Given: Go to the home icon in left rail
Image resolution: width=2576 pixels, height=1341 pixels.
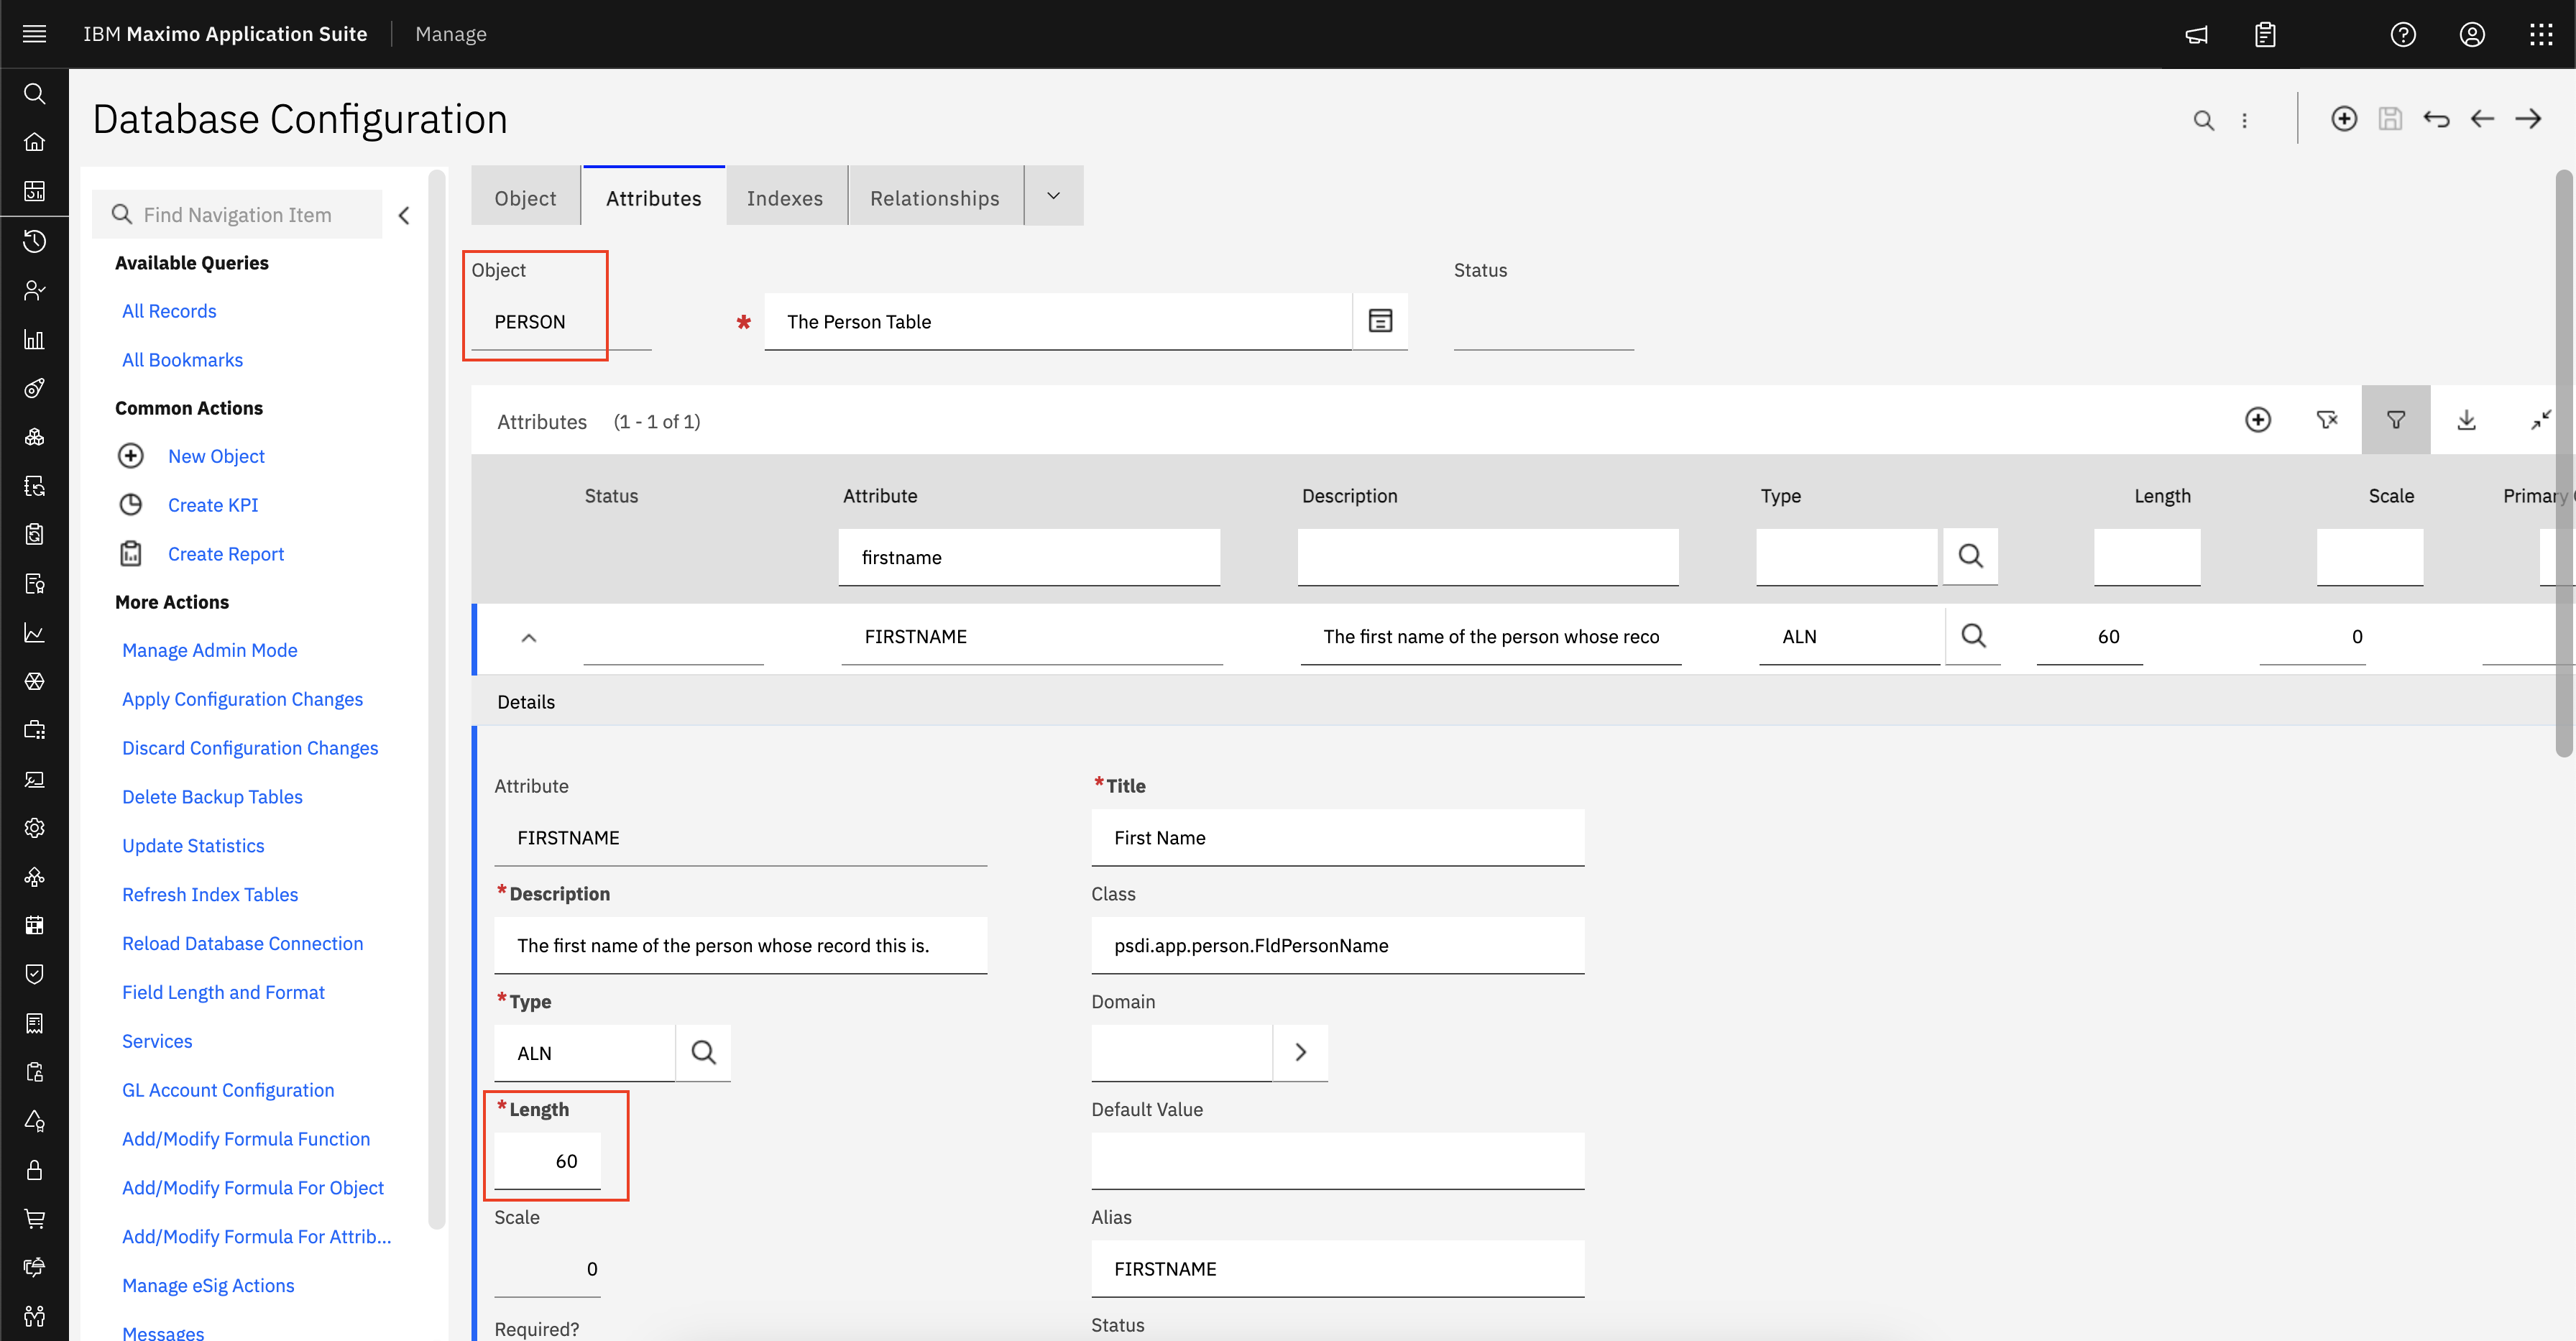Looking at the screenshot, I should 34,142.
